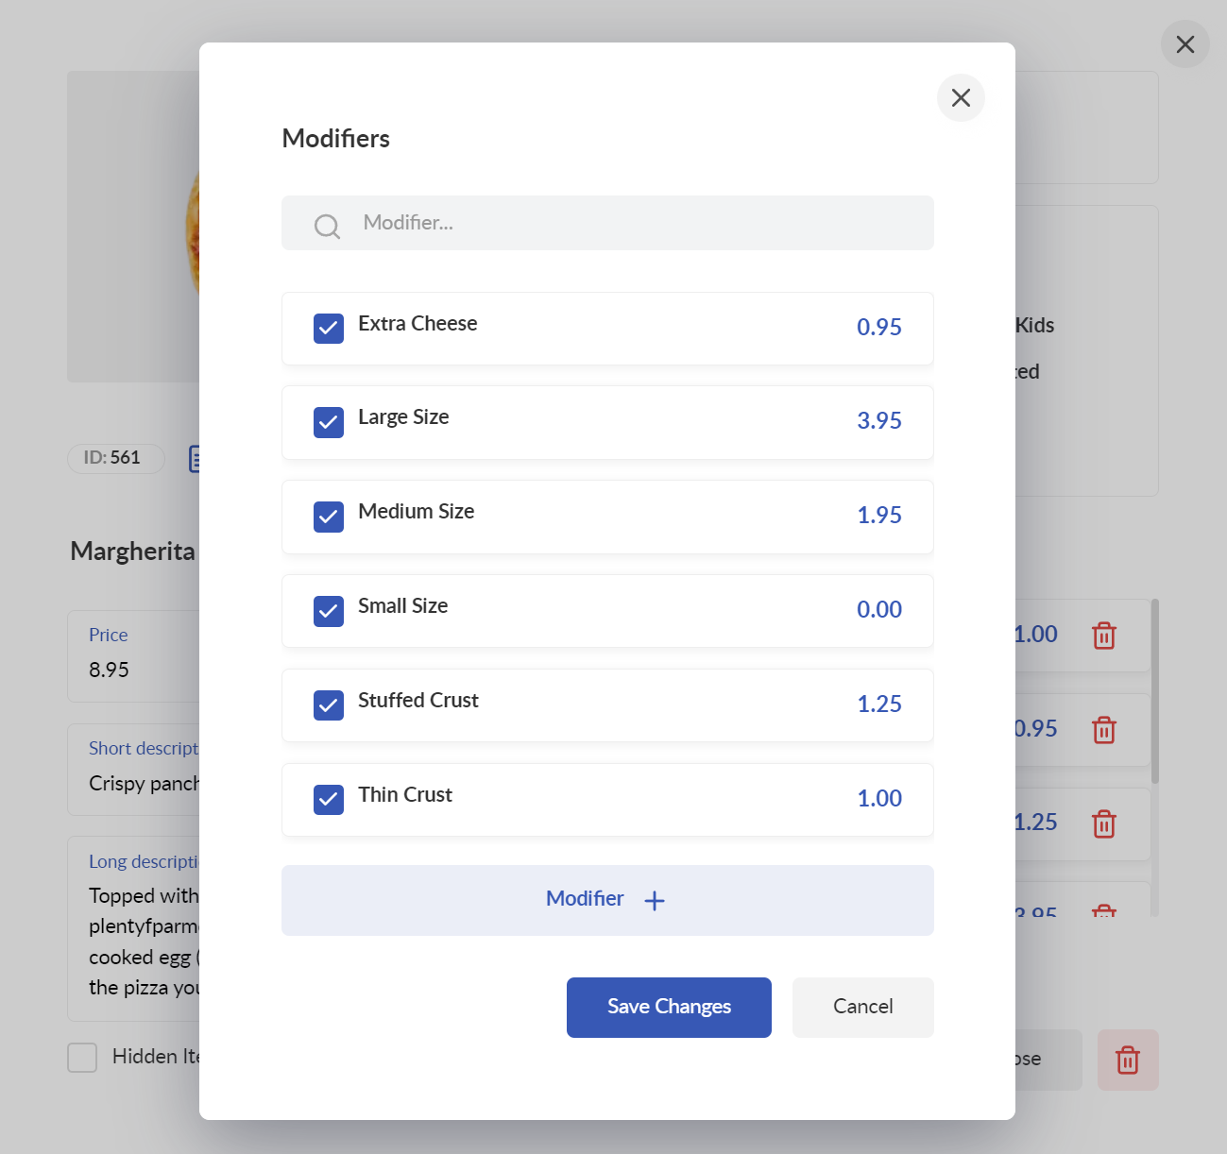
Task: Add a new Modifier with plus button
Action: pos(607,900)
